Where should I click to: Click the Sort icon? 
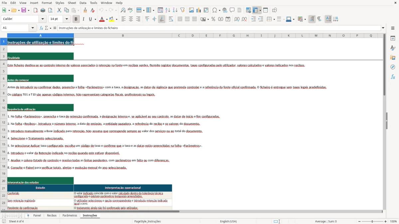click(x=161, y=10)
